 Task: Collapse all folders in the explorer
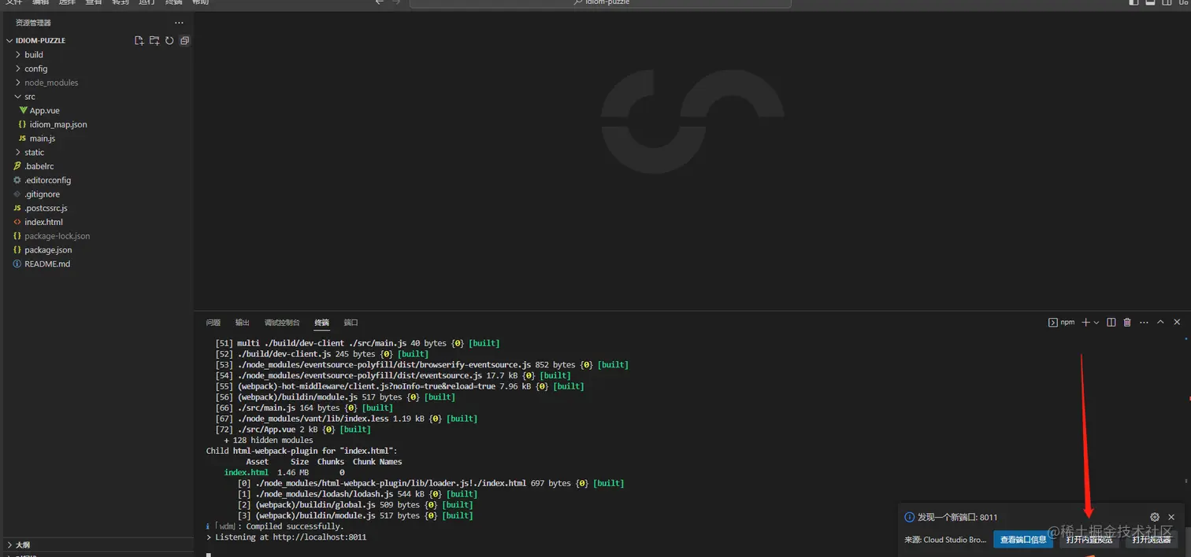pos(184,40)
